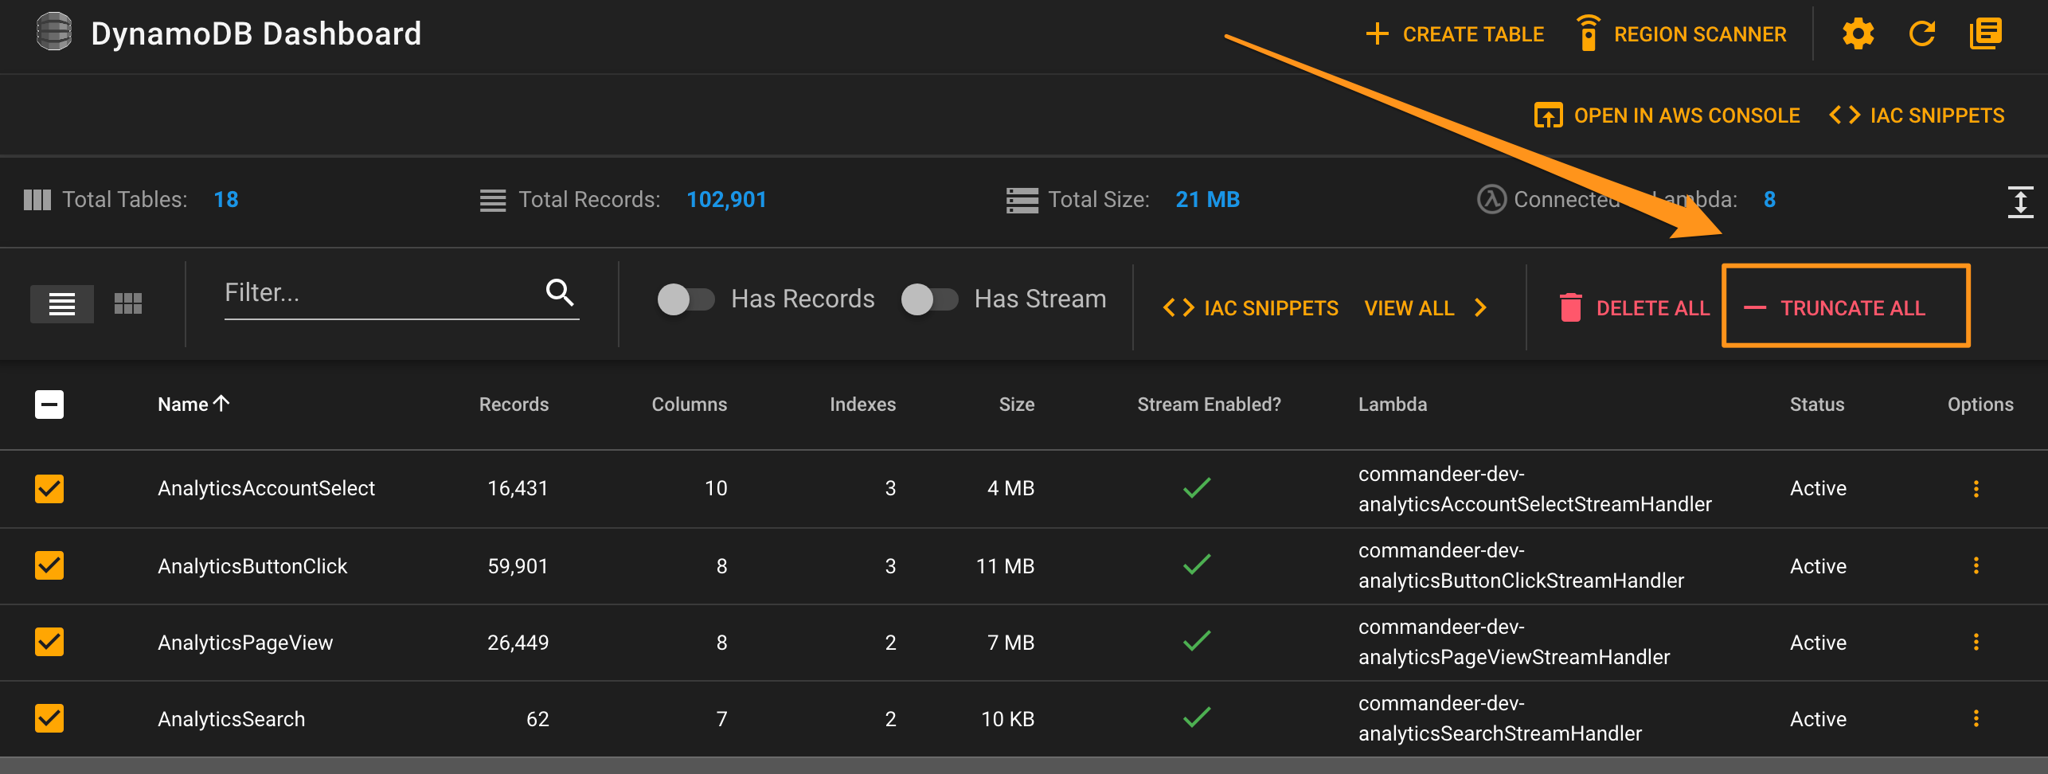
Task: Sort by the Lambda column header
Action: (1393, 405)
